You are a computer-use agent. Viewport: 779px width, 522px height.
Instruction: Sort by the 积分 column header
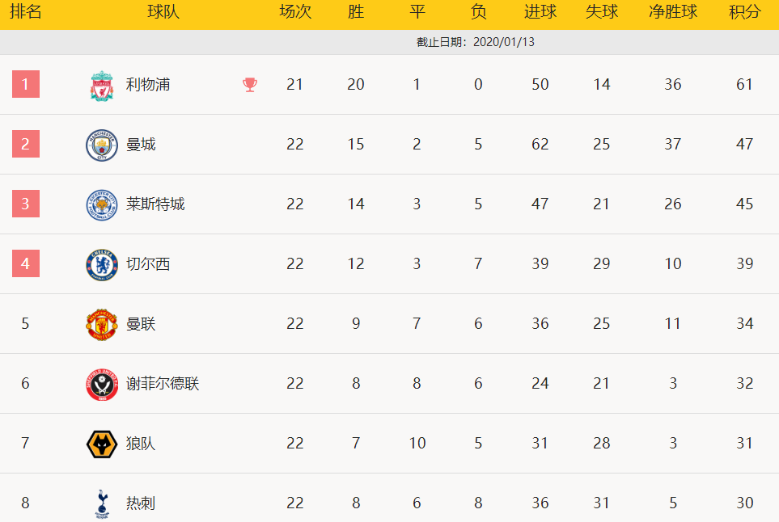click(x=744, y=11)
